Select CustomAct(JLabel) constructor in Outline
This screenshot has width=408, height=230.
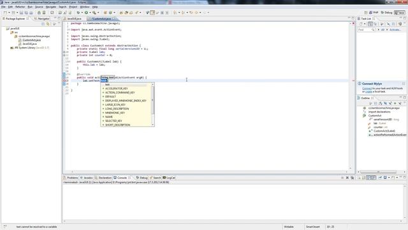tap(384, 131)
